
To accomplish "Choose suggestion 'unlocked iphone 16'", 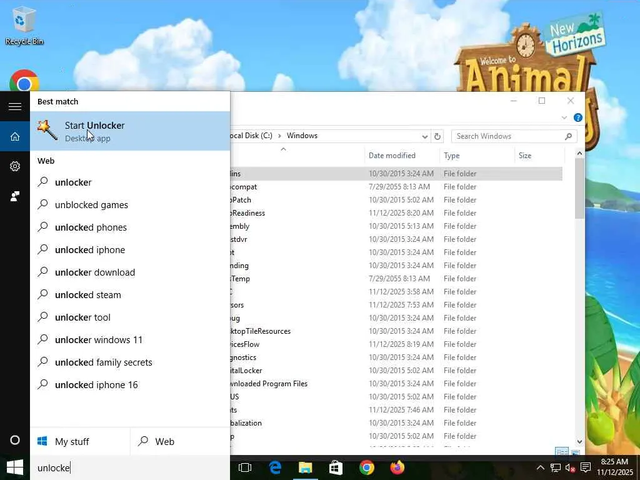I will [x=130, y=385].
